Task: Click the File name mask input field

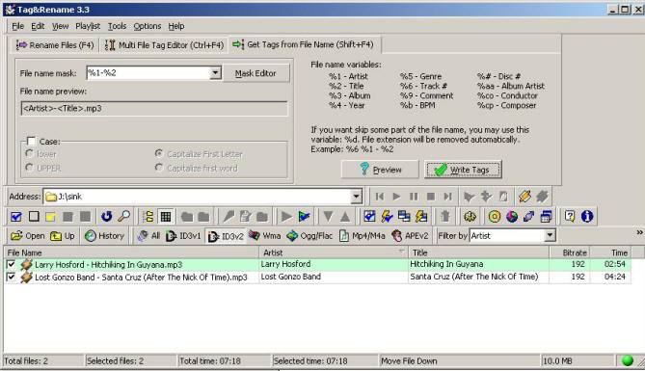Action: pos(148,73)
